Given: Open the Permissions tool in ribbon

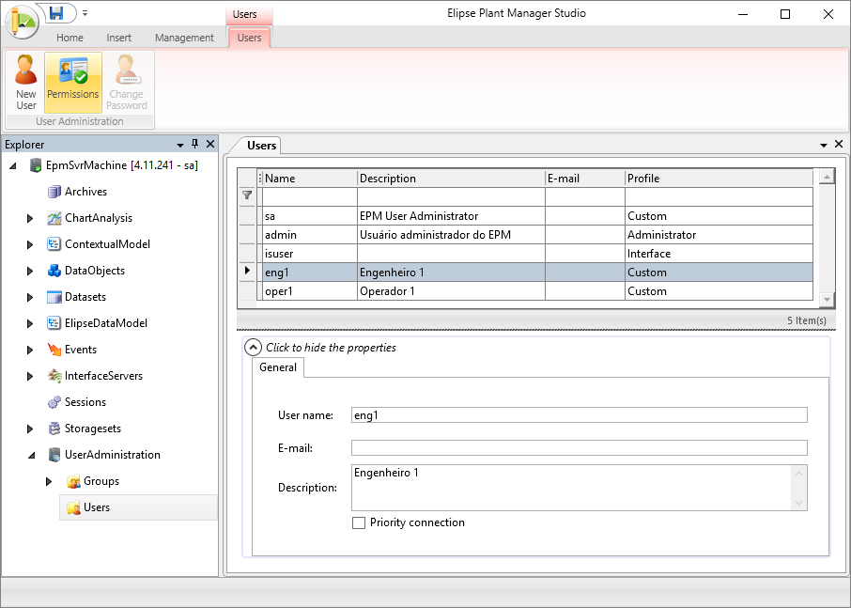Looking at the screenshot, I should [x=73, y=83].
